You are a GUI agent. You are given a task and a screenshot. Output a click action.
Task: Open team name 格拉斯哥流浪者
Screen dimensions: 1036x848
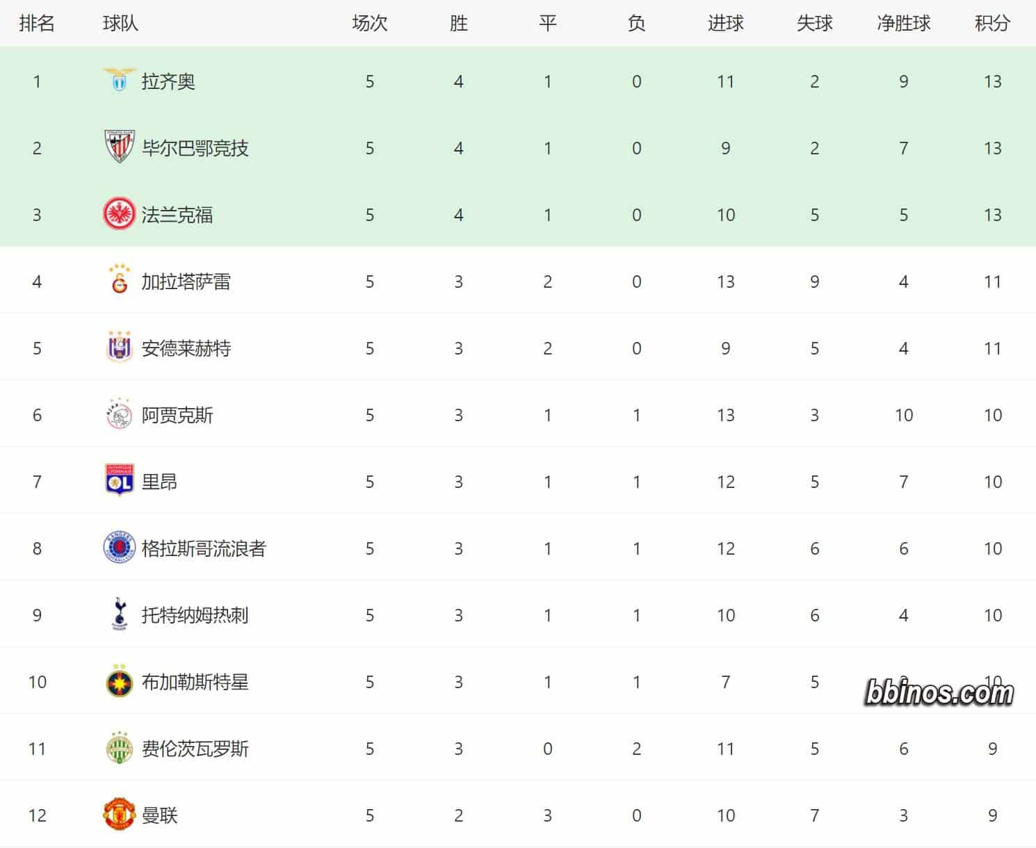(204, 548)
